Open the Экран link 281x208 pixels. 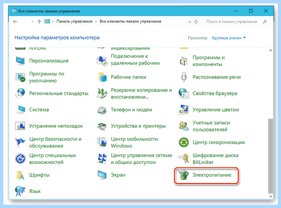[x=118, y=175]
